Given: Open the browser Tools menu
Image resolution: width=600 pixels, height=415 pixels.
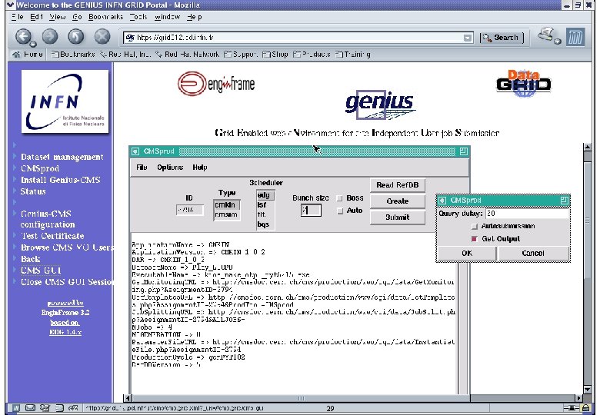Looking at the screenshot, I should pyautogui.click(x=138, y=17).
